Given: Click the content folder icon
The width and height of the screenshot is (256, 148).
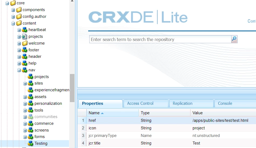Looking at the screenshot, I should 19,23.
